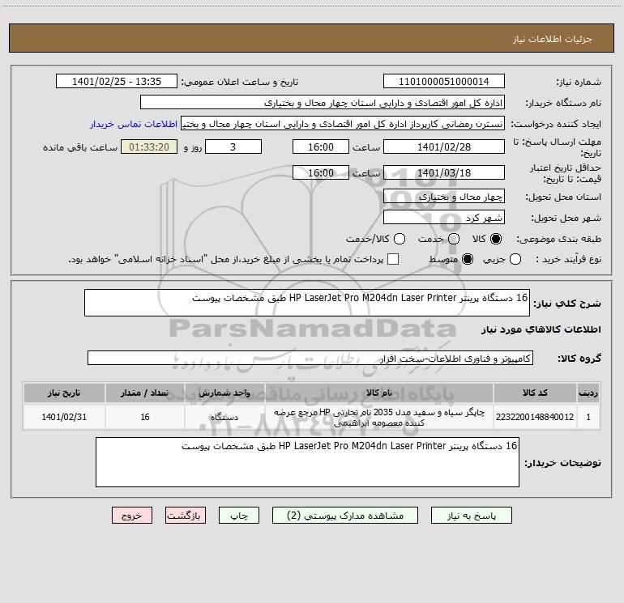
Task: Click the unit cell 'دستگاه'
Action: [x=224, y=417]
